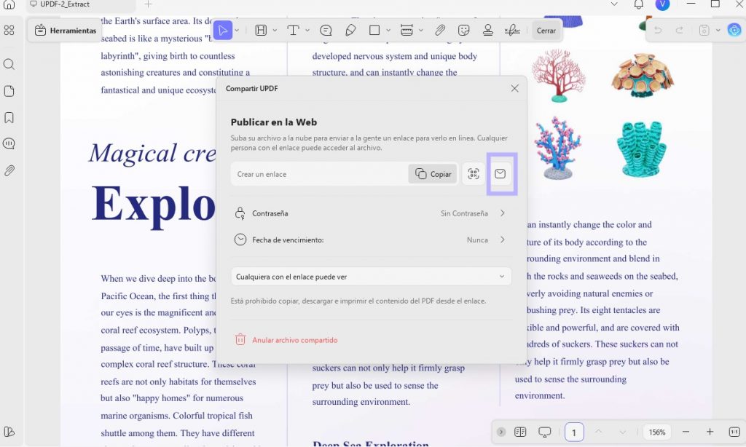Click the undo arrow

pos(658,31)
